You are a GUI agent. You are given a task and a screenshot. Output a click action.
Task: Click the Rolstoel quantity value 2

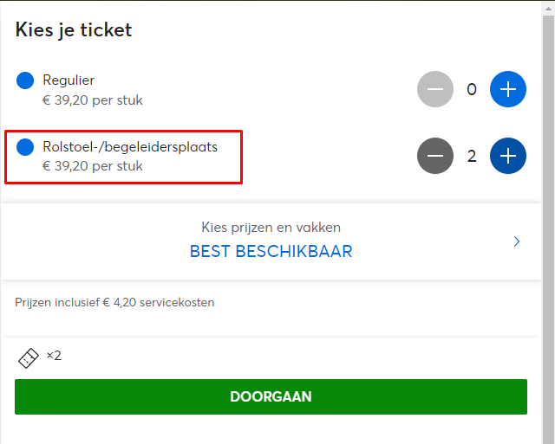(x=472, y=156)
